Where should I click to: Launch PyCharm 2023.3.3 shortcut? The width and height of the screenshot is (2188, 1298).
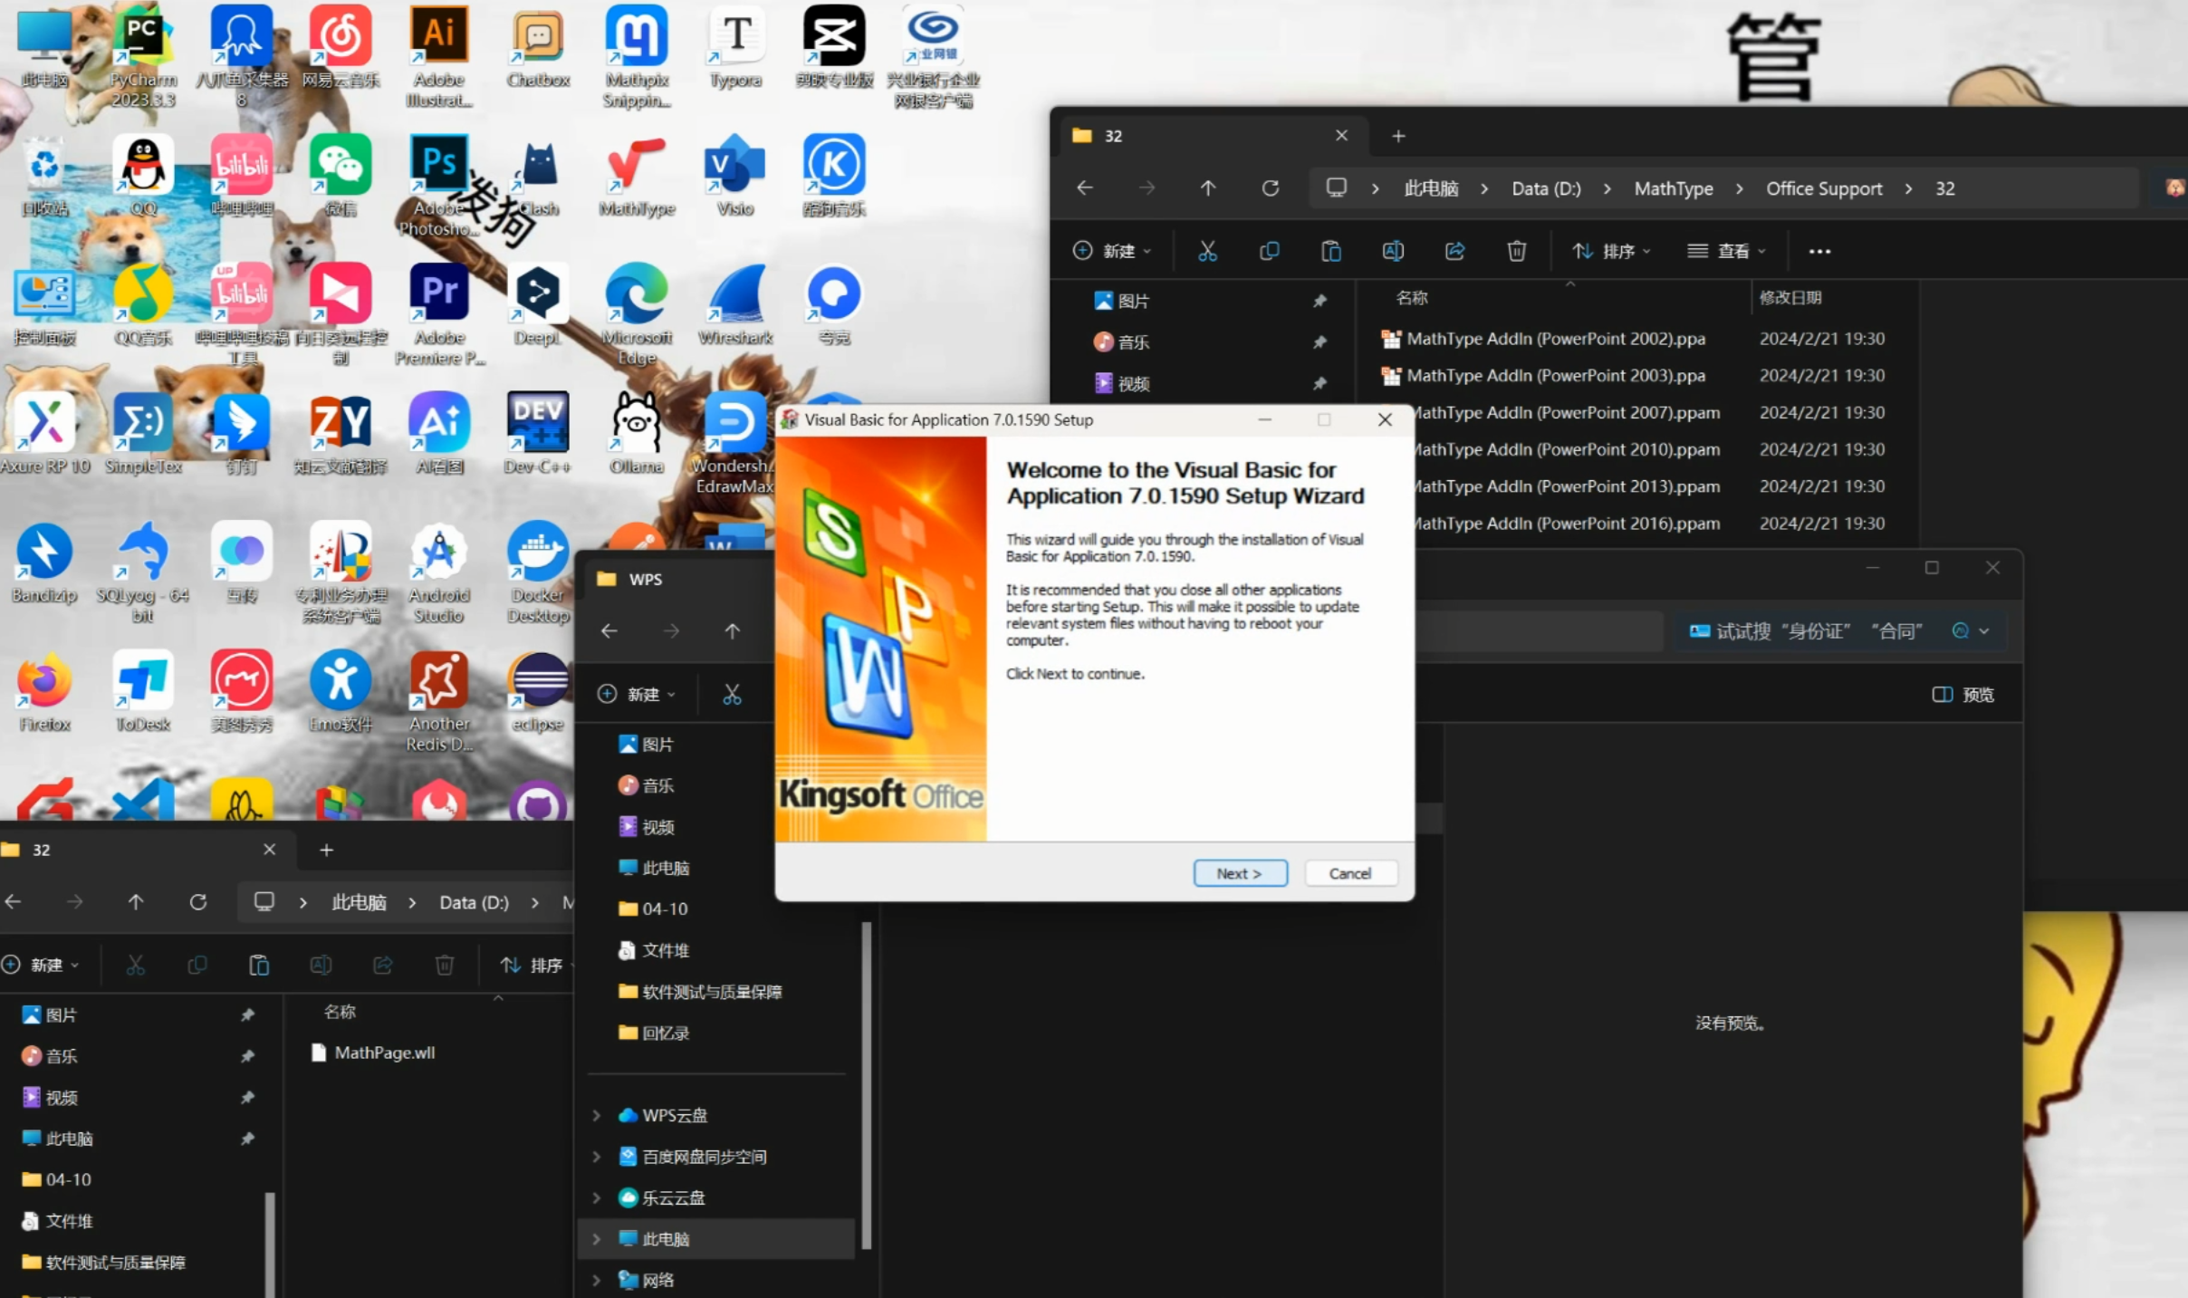(143, 56)
